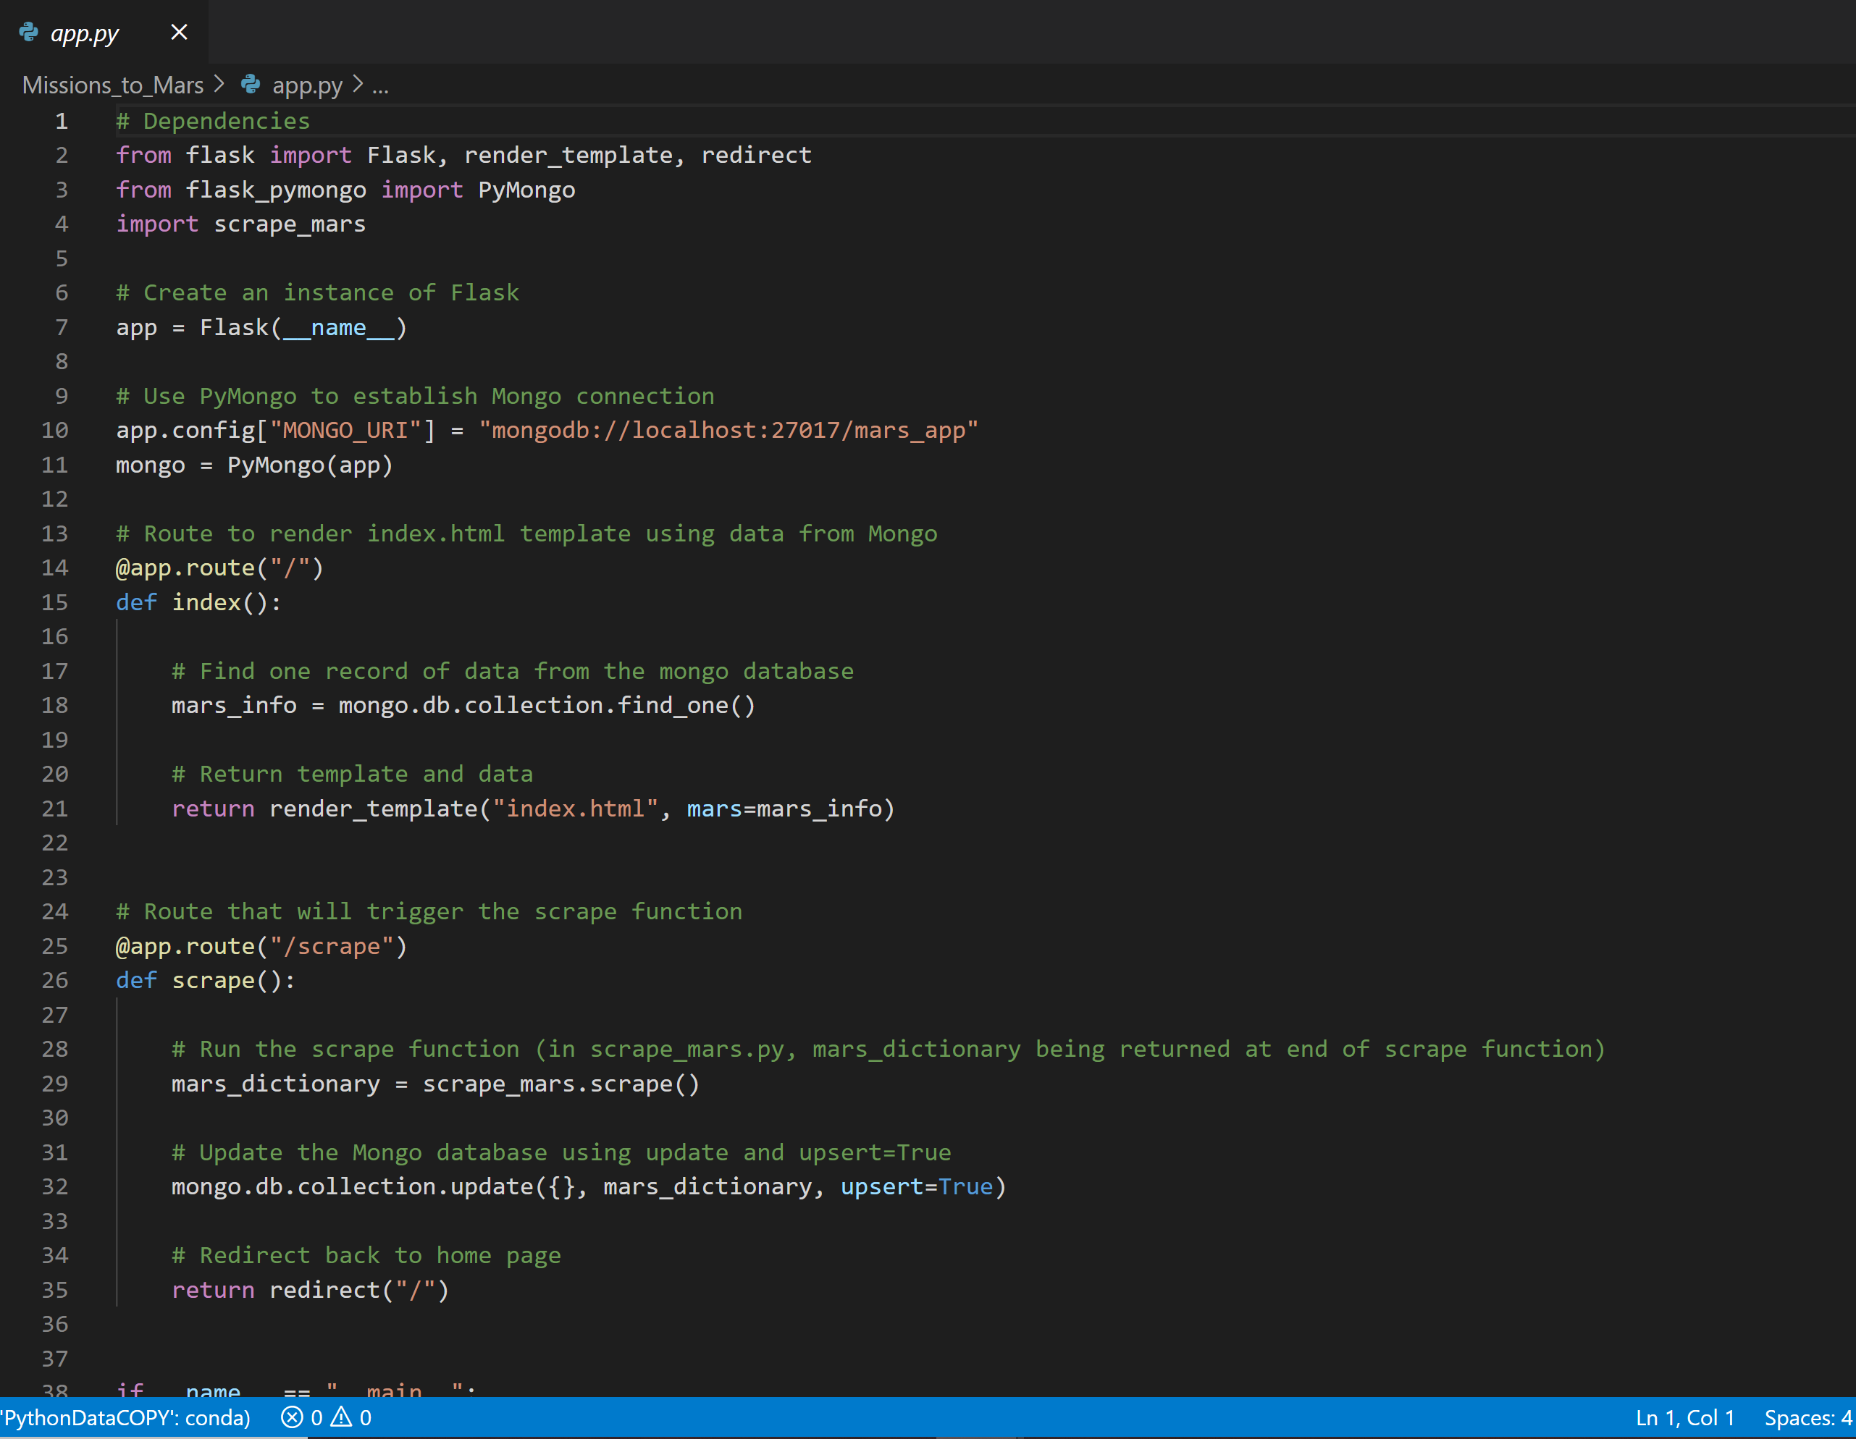Open Missions_to_Mars breadcrumb folder
Viewport: 1856px width, 1439px height.
[x=113, y=85]
